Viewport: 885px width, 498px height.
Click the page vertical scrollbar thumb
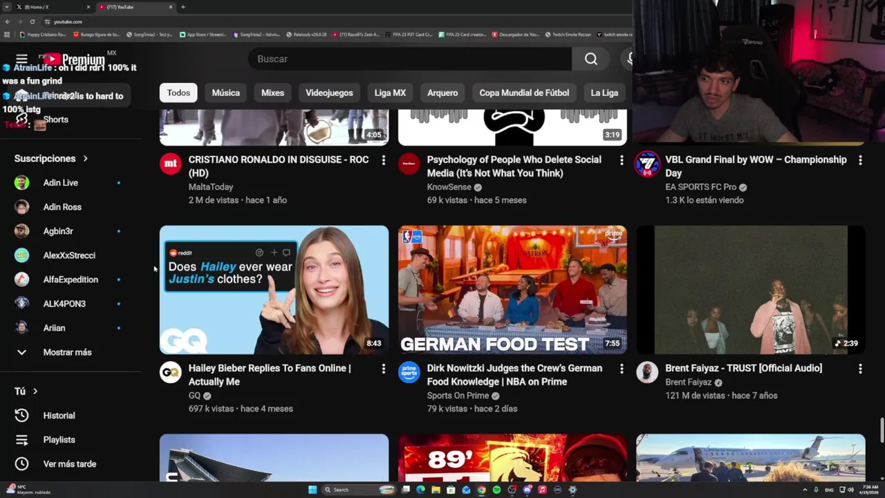(882, 430)
